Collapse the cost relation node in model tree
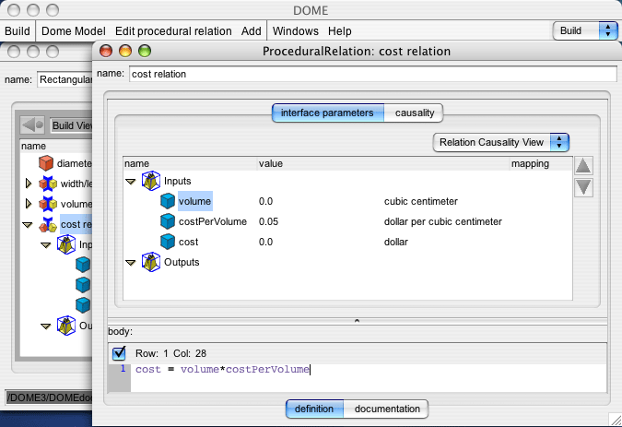The width and height of the screenshot is (622, 427). [x=28, y=225]
